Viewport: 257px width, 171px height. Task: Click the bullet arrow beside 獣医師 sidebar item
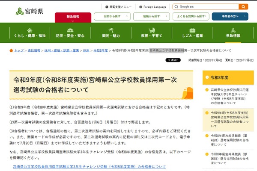207,154
